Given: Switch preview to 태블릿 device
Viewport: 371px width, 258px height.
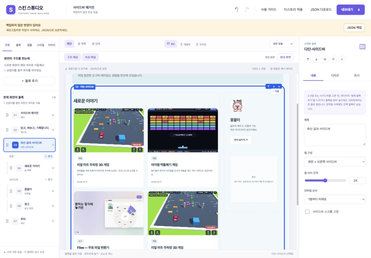Looking at the screenshot, I should point(185,44).
